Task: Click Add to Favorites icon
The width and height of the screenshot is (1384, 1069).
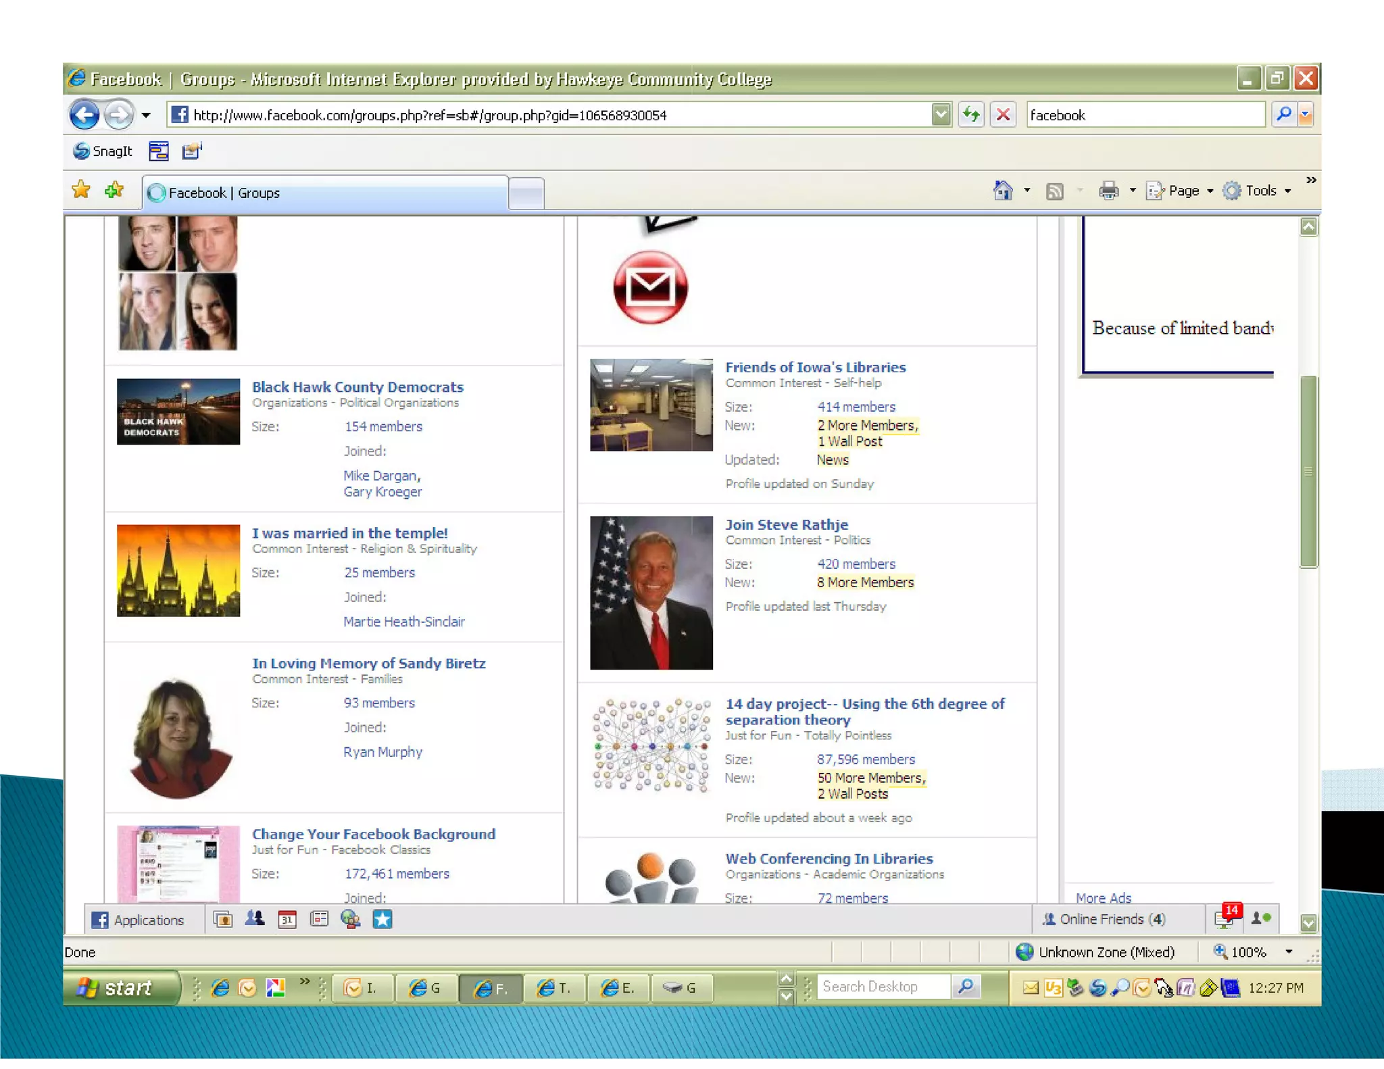Action: (114, 191)
